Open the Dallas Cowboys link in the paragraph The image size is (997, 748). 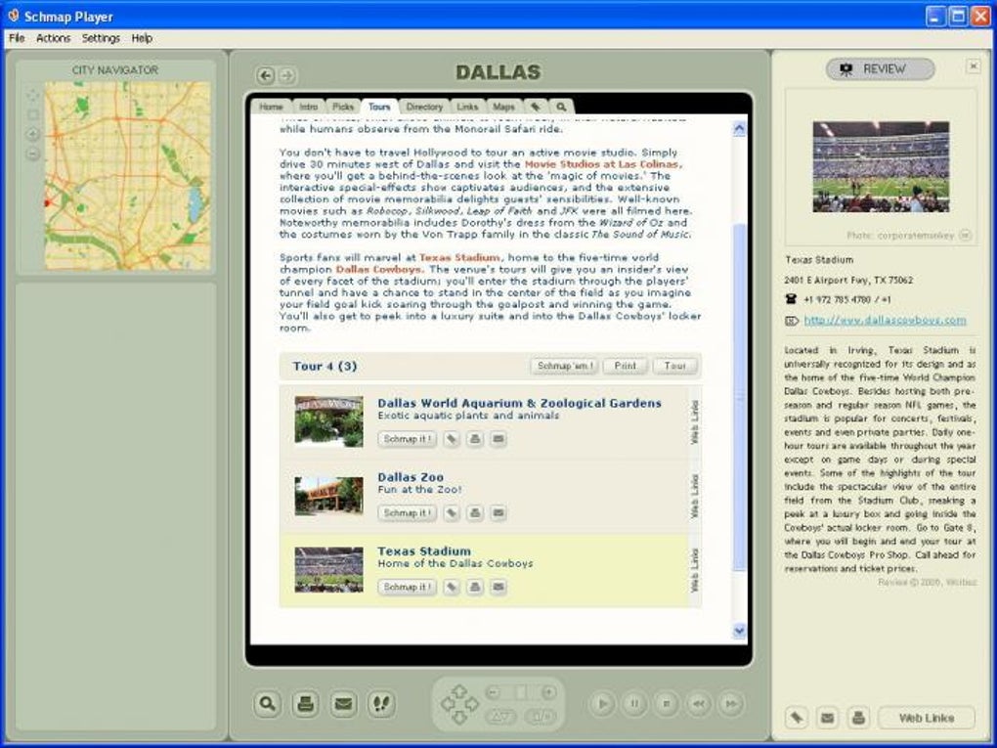click(378, 269)
